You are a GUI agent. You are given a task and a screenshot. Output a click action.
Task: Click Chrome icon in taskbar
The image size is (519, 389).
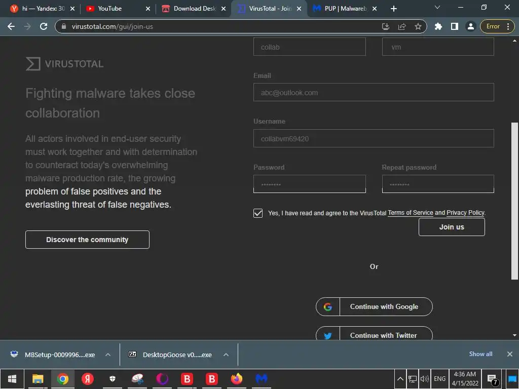click(x=62, y=379)
